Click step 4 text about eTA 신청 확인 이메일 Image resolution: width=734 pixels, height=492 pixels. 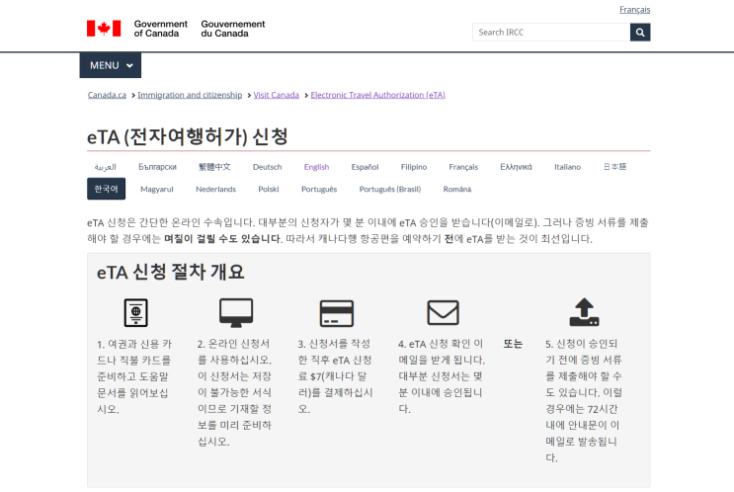coord(442,376)
